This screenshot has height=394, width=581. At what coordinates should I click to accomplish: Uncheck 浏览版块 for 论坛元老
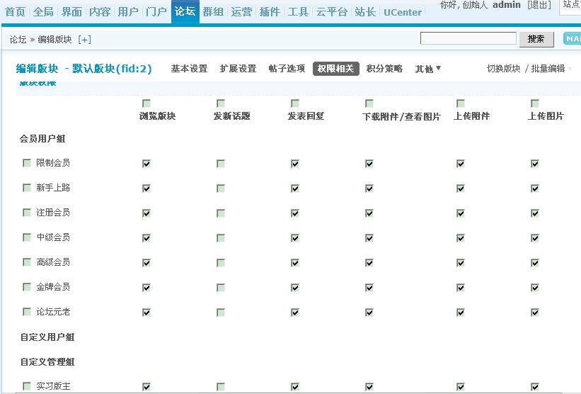[x=146, y=313]
